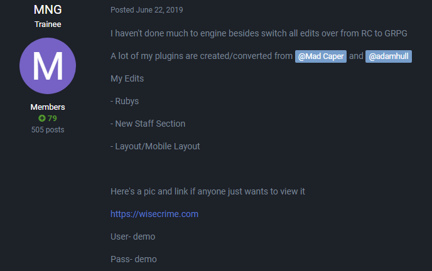Click the green plus reputation icon
Image resolution: width=432 pixels, height=271 pixels.
(42, 119)
